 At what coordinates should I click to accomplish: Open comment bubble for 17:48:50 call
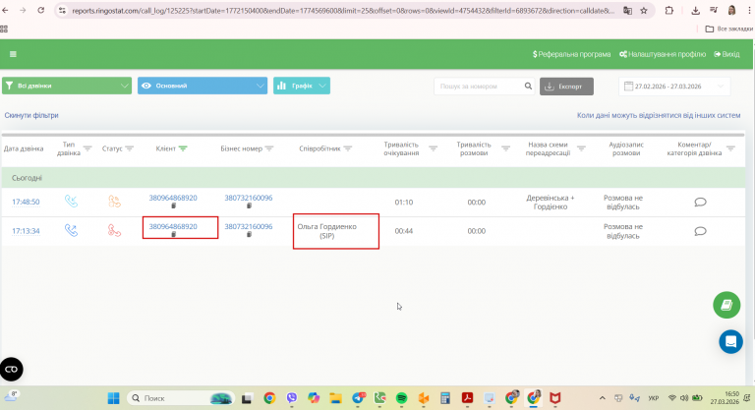coord(700,202)
